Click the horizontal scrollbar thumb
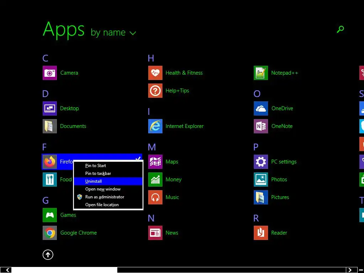Screen dimensions: 364x273 point(64,270)
